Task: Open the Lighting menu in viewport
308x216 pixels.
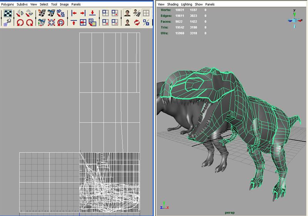Action: pyautogui.click(x=186, y=4)
